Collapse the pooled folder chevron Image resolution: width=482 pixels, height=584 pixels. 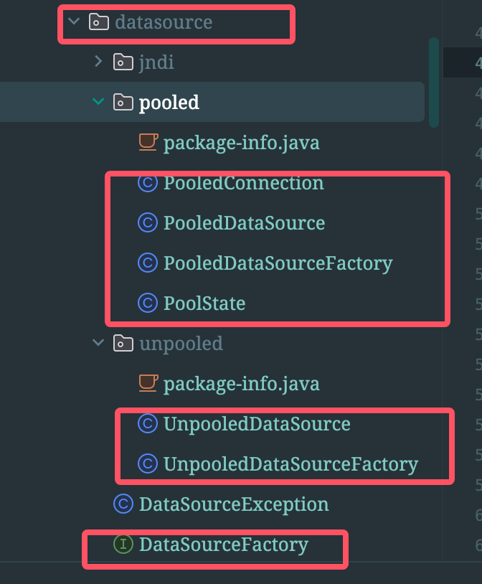[x=98, y=102]
